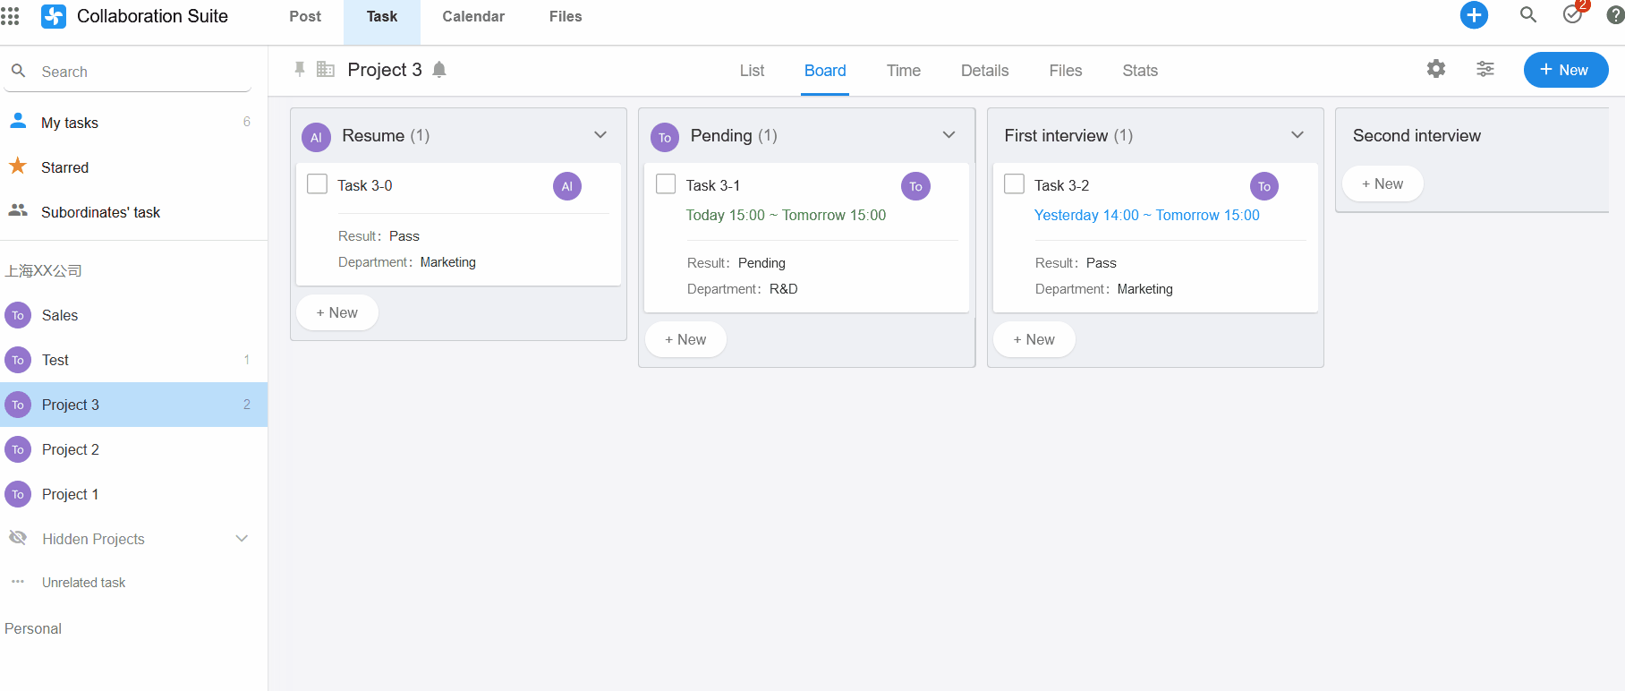The width and height of the screenshot is (1625, 691).
Task: Open the task notifications checkmark icon
Action: [x=1572, y=15]
